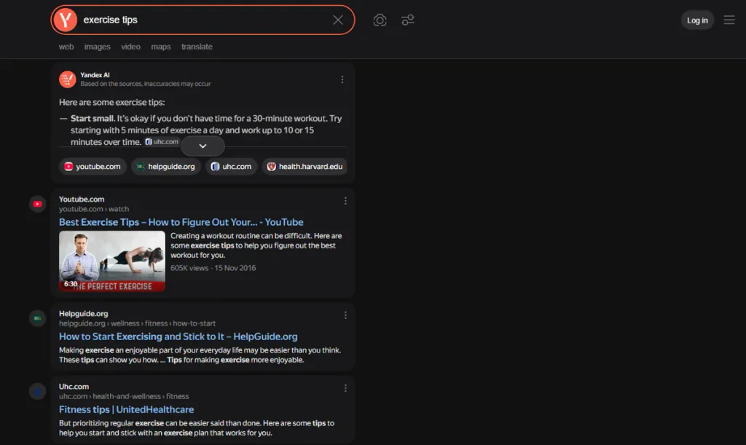The width and height of the screenshot is (746, 445).
Task: Open inline uhc.com source citation
Action: (162, 142)
